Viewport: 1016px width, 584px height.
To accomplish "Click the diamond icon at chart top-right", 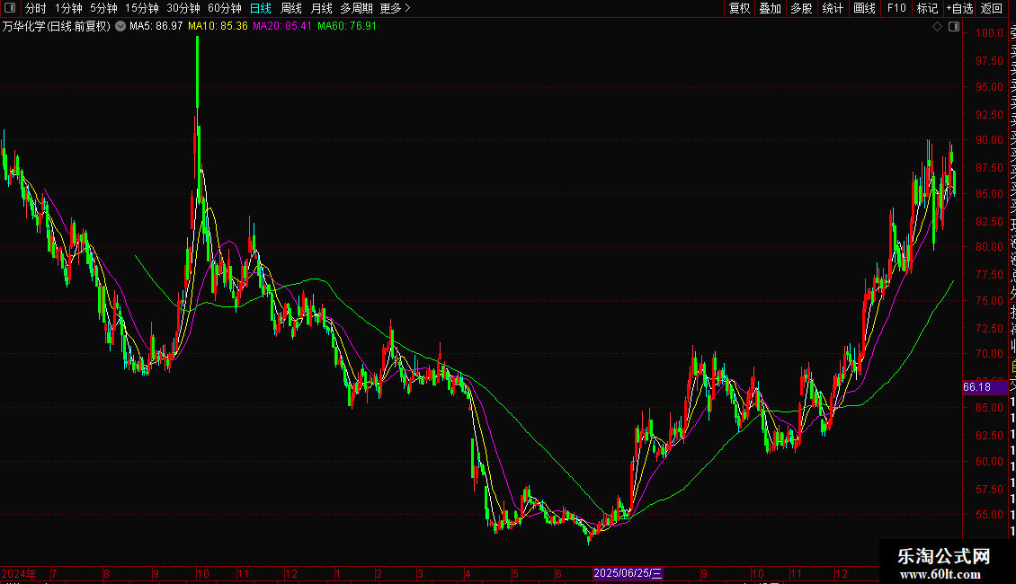I will pos(937,27).
